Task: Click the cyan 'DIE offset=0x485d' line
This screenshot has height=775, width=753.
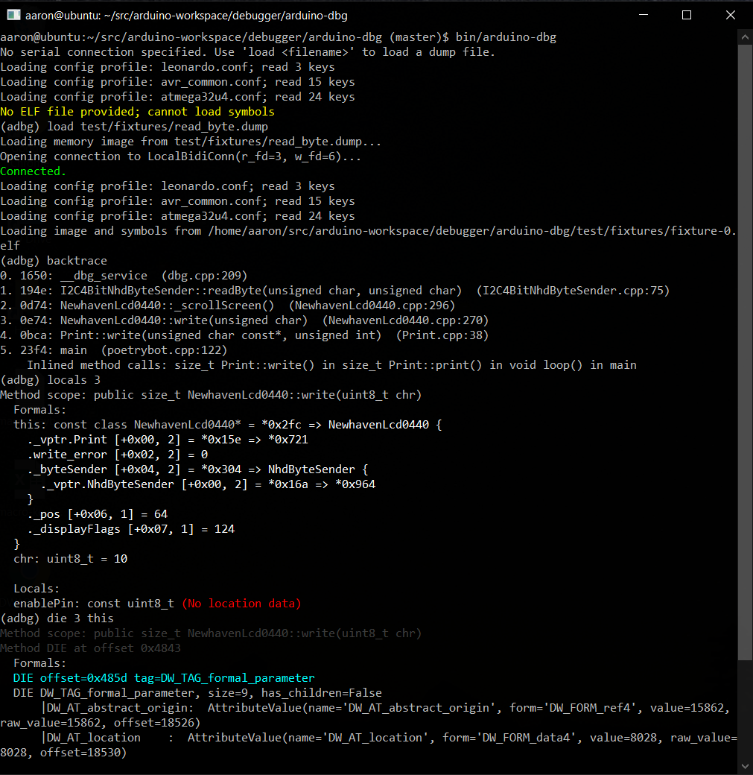Action: click(x=164, y=678)
